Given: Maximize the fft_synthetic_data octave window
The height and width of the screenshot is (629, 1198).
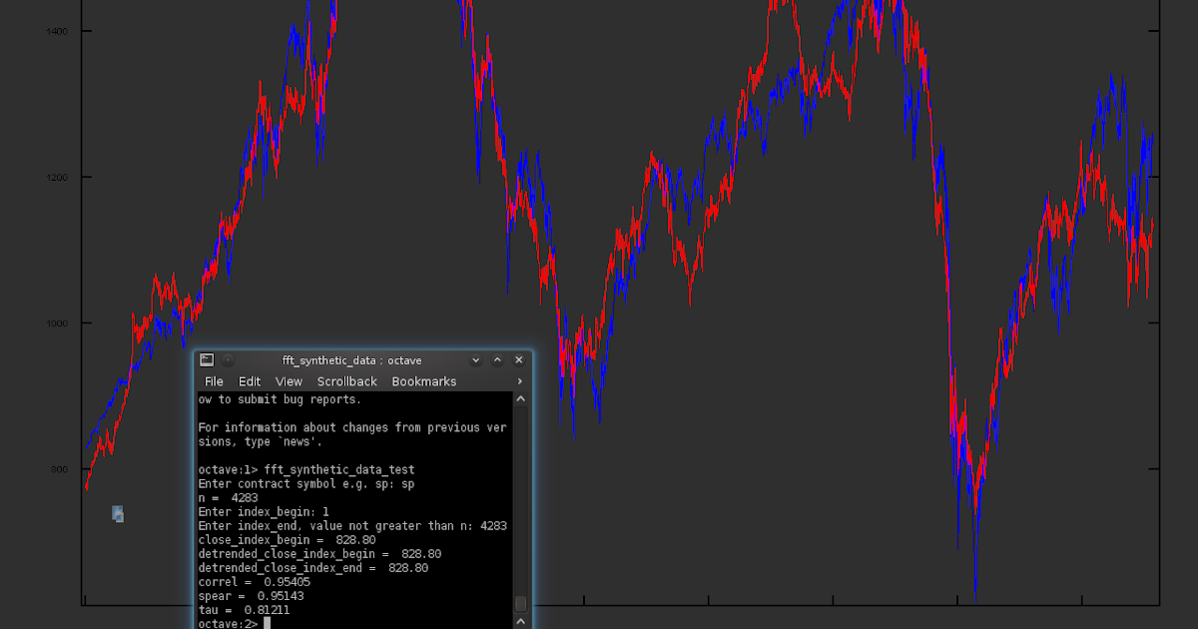Looking at the screenshot, I should pyautogui.click(x=497, y=360).
